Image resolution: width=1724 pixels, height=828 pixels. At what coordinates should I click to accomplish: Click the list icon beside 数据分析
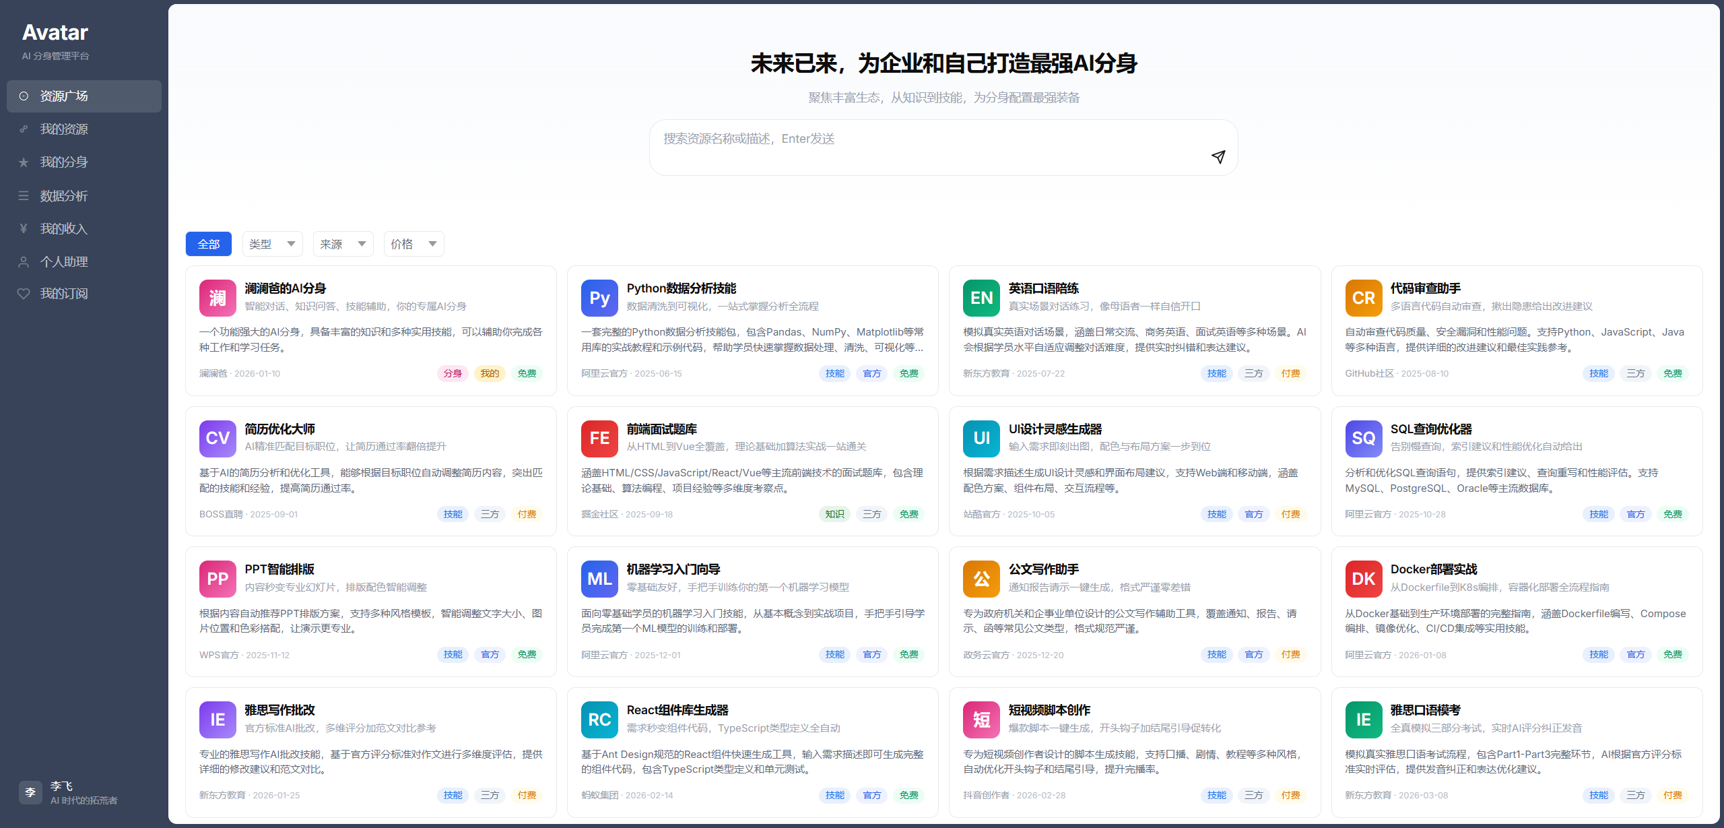[24, 196]
